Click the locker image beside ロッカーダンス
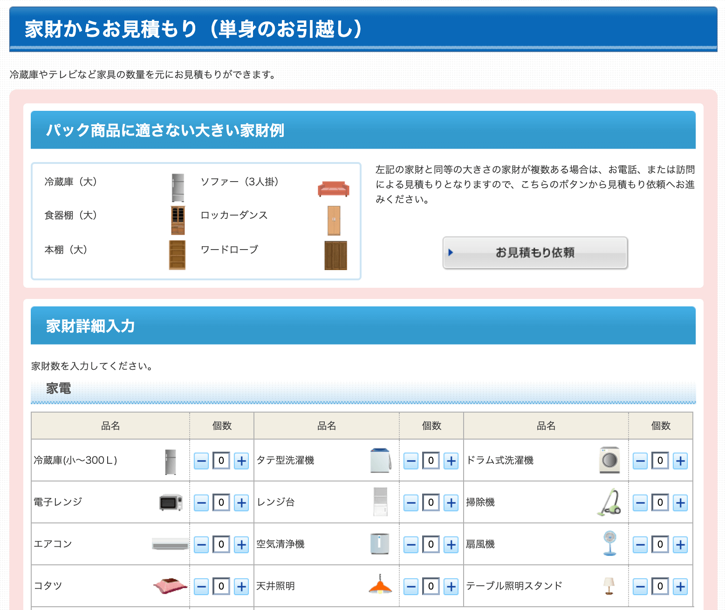This screenshot has height=610, width=725. tap(334, 220)
